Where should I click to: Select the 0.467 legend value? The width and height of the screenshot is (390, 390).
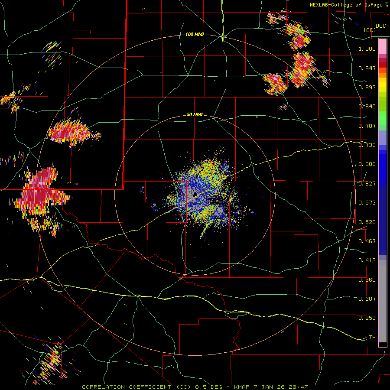(x=367, y=241)
